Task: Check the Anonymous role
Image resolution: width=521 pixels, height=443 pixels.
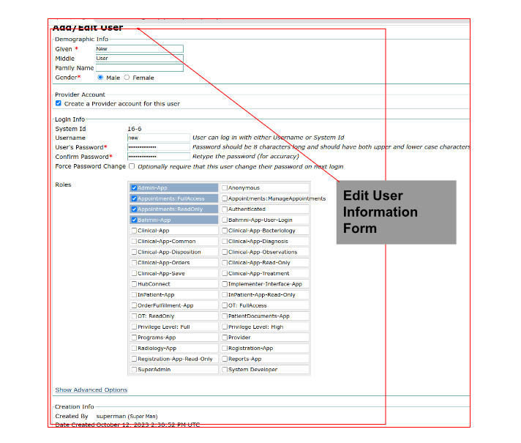Action: (x=225, y=188)
